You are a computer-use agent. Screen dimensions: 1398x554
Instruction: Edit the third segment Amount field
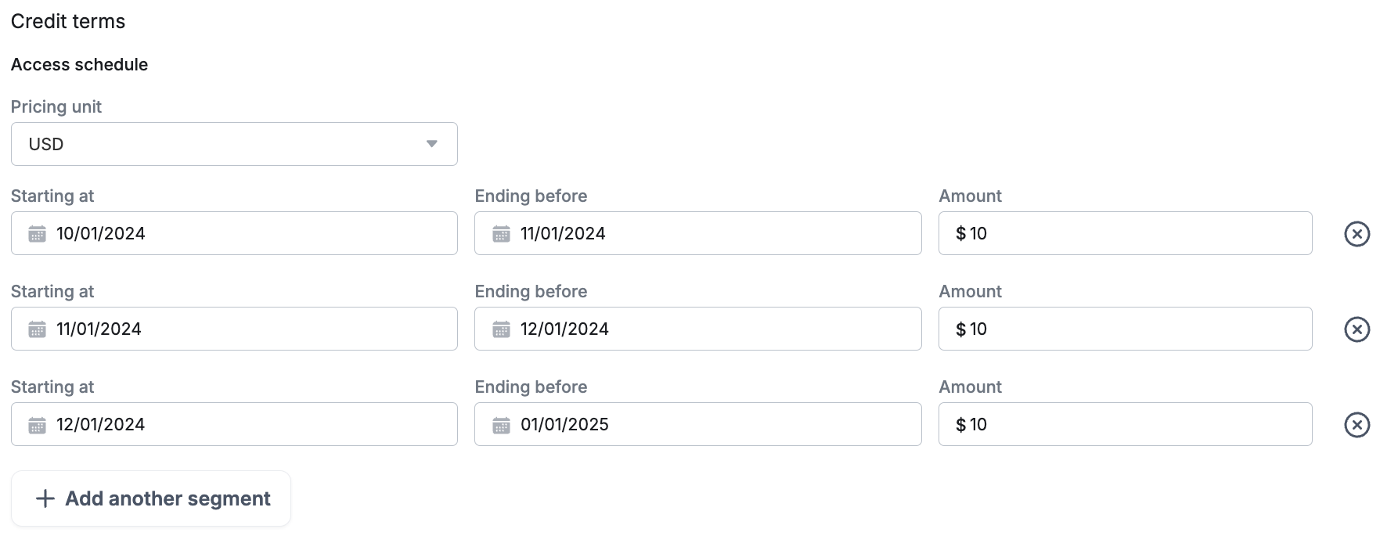click(x=1125, y=424)
